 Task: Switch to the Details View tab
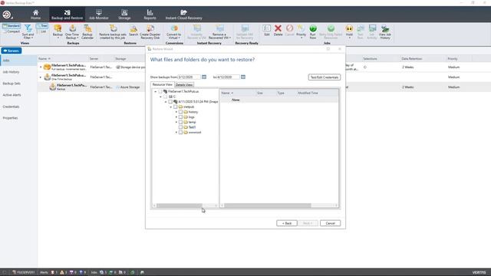click(x=184, y=85)
